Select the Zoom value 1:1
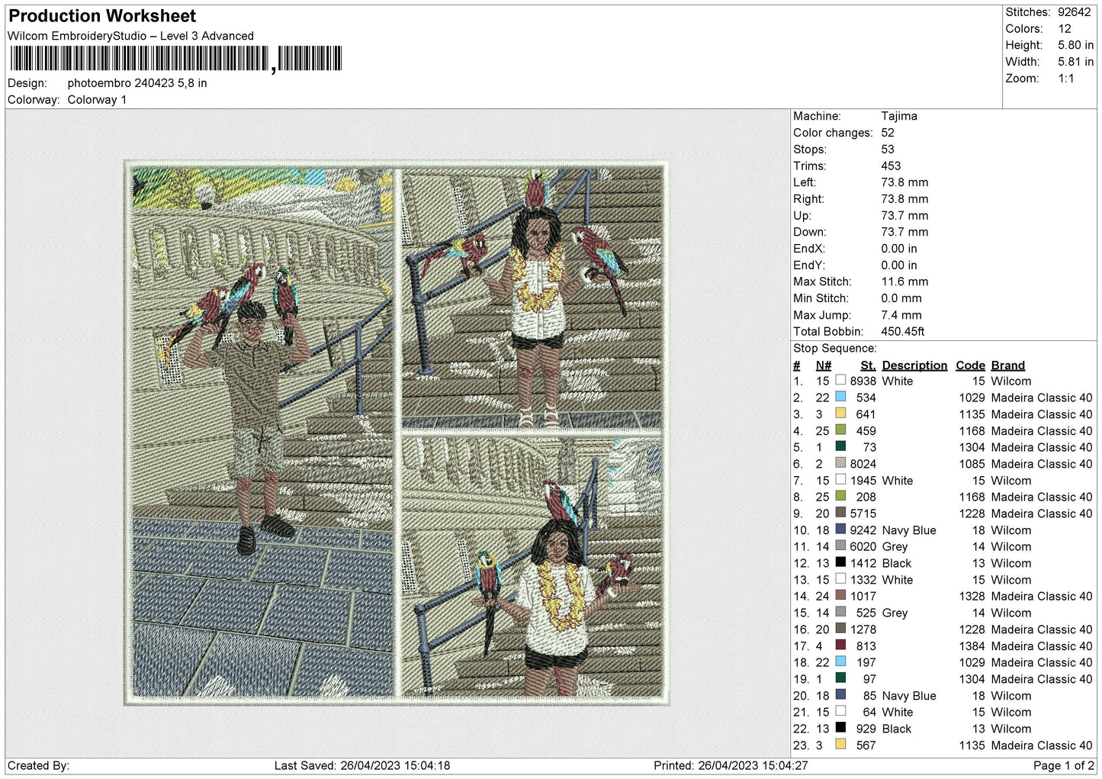 (1065, 79)
